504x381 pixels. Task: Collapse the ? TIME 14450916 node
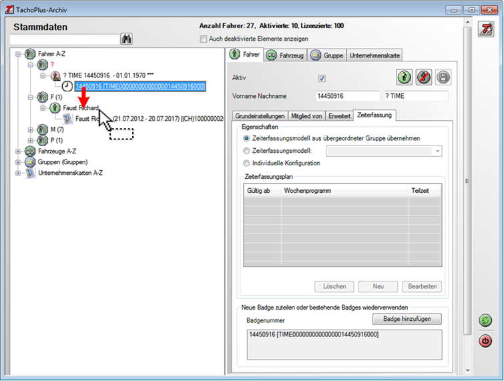[x=43, y=76]
